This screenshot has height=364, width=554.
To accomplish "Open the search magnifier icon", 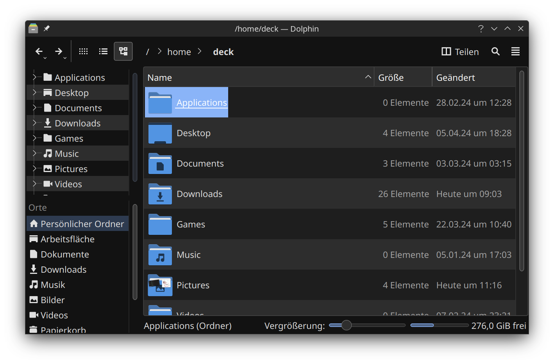I will click(495, 51).
